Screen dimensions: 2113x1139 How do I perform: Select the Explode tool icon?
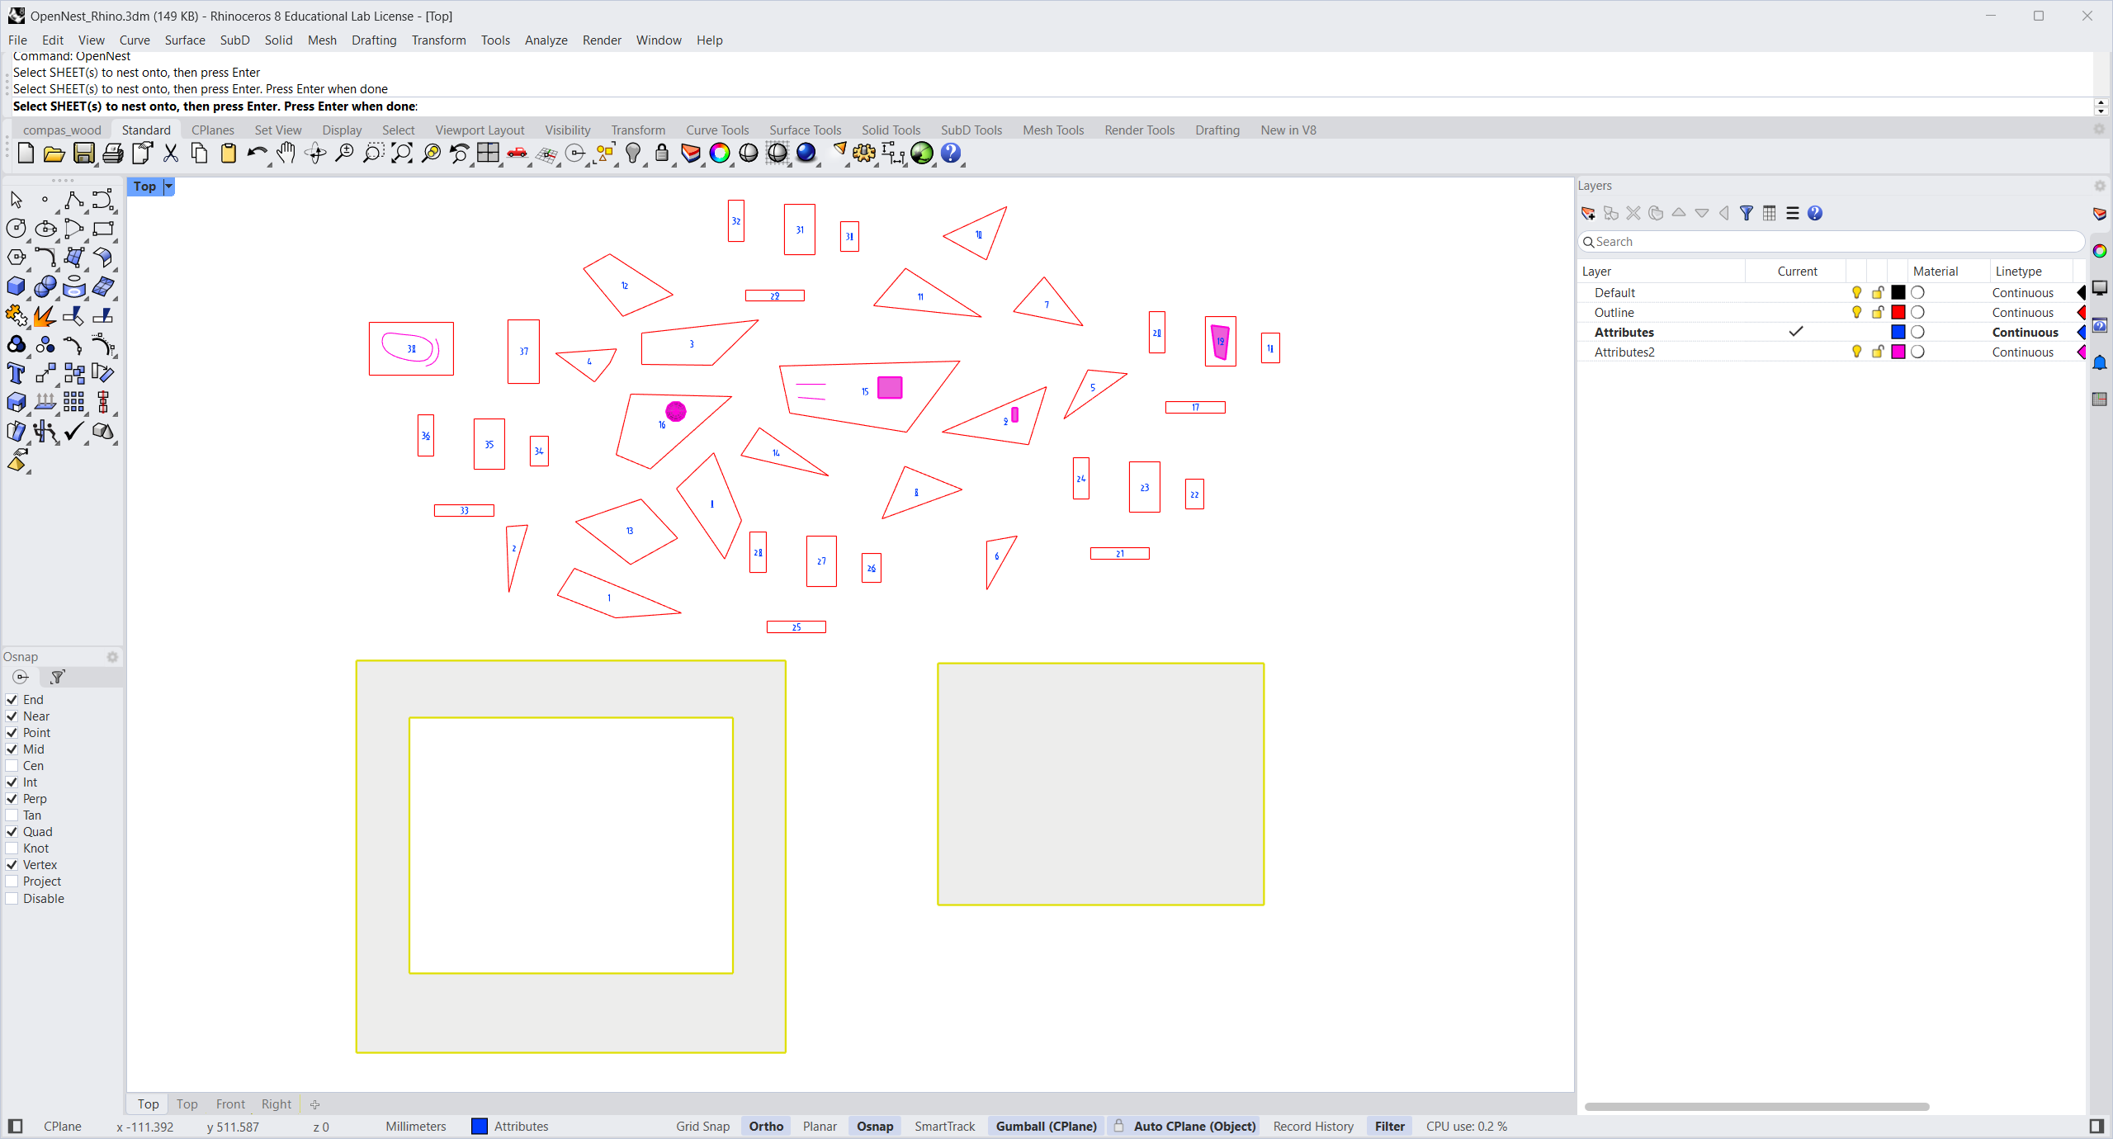pyautogui.click(x=45, y=315)
